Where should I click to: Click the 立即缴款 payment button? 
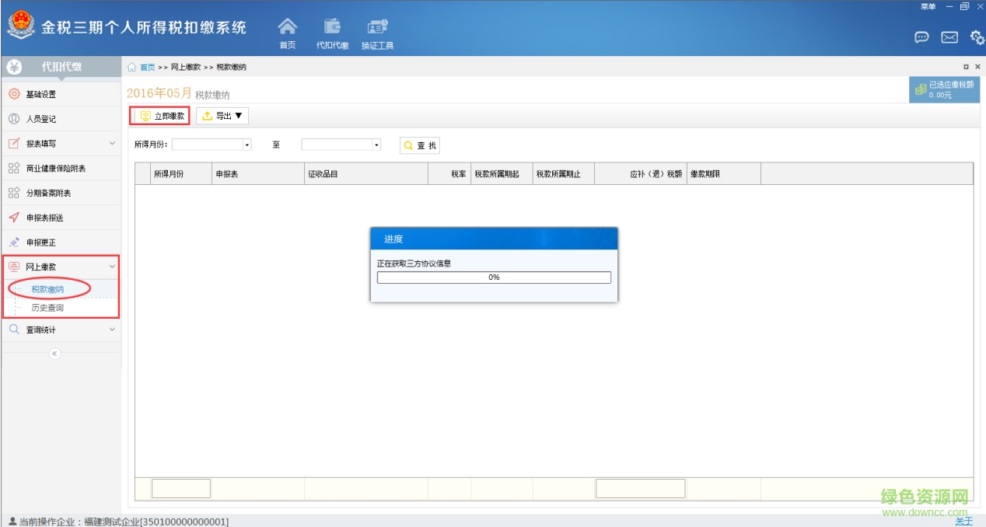[161, 115]
